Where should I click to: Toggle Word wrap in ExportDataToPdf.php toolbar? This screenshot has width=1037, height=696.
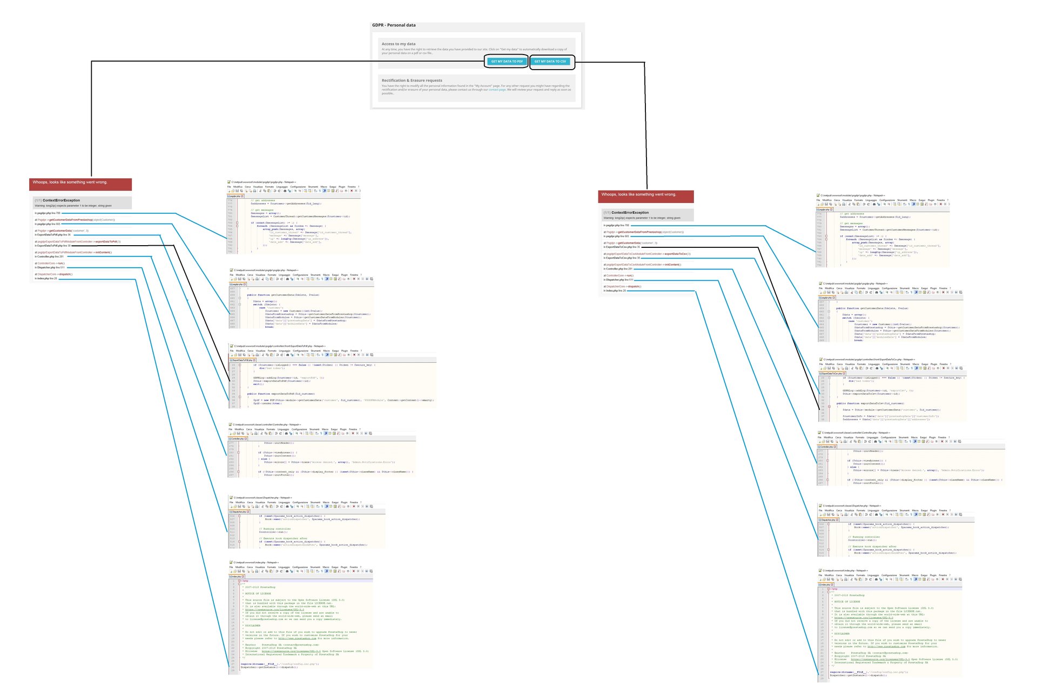coord(318,355)
